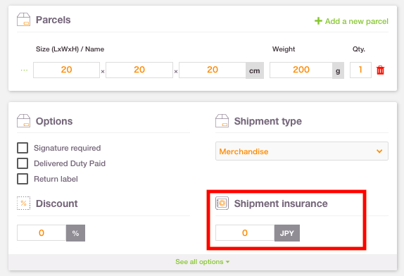
Task: Click the JPY currency button
Action: click(287, 233)
